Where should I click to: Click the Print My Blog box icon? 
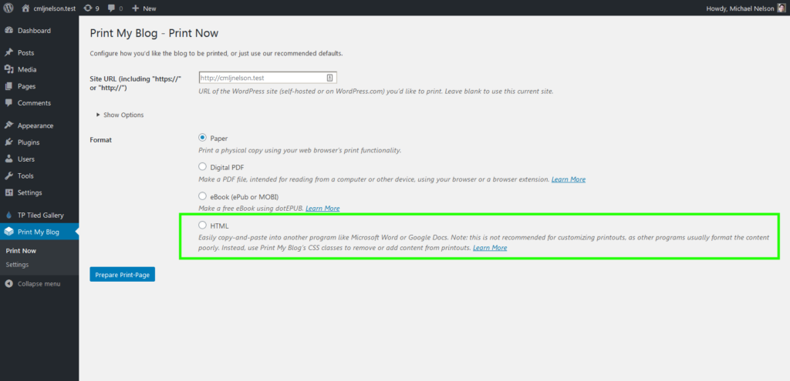point(8,232)
